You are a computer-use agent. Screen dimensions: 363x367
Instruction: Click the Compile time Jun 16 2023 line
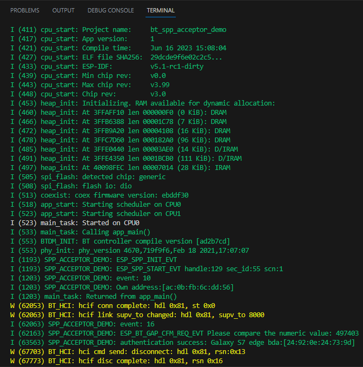coord(118,48)
